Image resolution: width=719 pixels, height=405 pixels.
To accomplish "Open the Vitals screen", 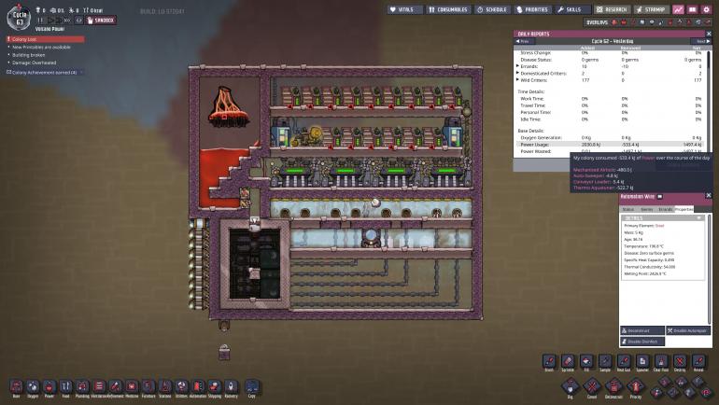I will coord(404,9).
